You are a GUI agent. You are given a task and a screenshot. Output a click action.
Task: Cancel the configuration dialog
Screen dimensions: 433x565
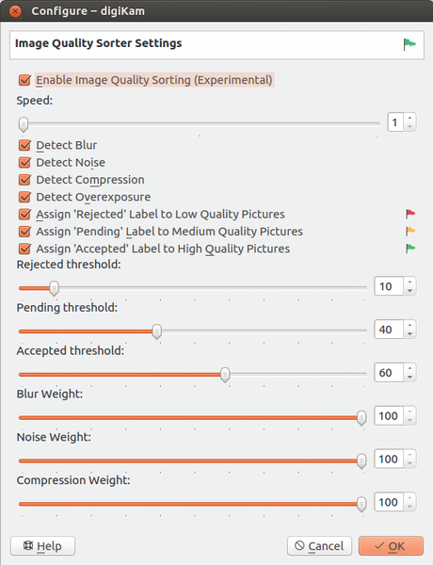(x=319, y=546)
